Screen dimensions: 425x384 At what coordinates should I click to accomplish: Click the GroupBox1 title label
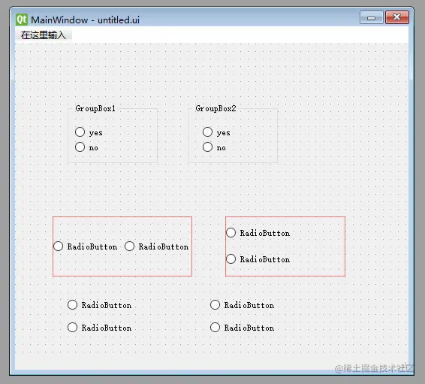[95, 109]
